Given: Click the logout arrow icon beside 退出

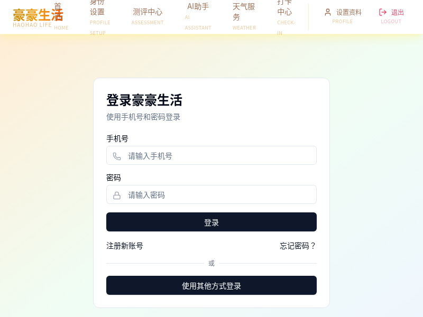Looking at the screenshot, I should (382, 12).
